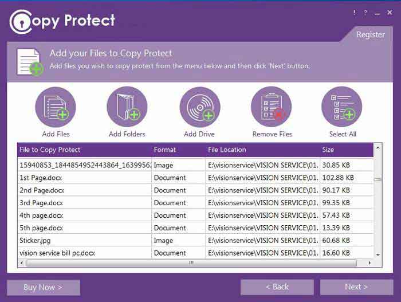
Task: Open the Register tab
Action: (x=371, y=34)
